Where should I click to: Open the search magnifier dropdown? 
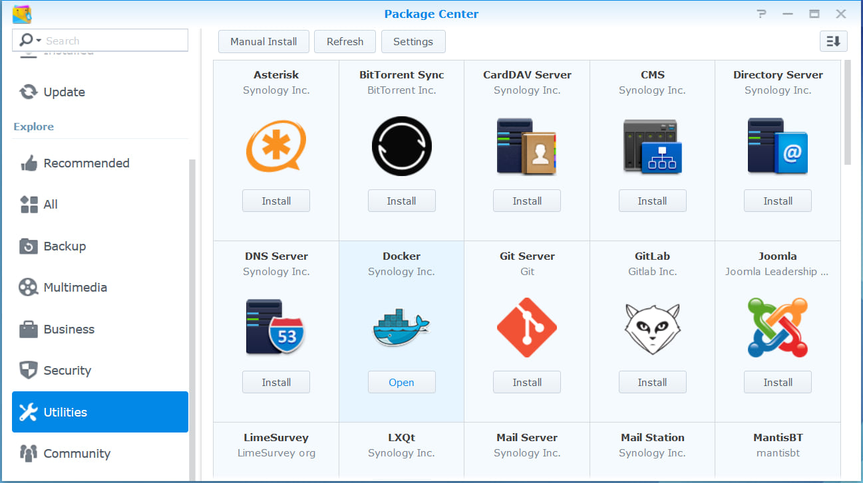click(31, 41)
